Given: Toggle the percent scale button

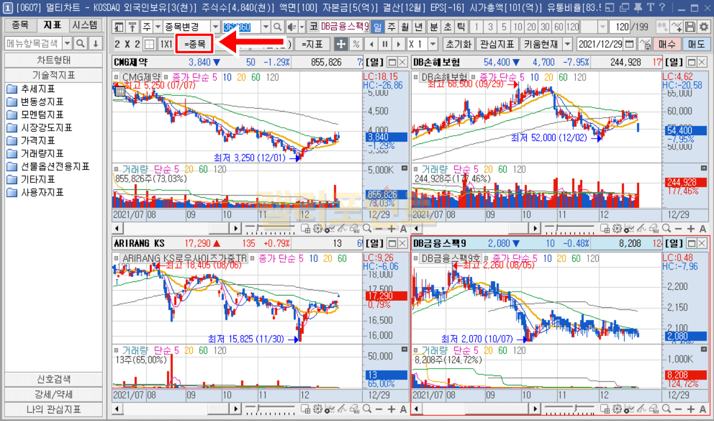Looking at the screenshot, I should [356, 44].
